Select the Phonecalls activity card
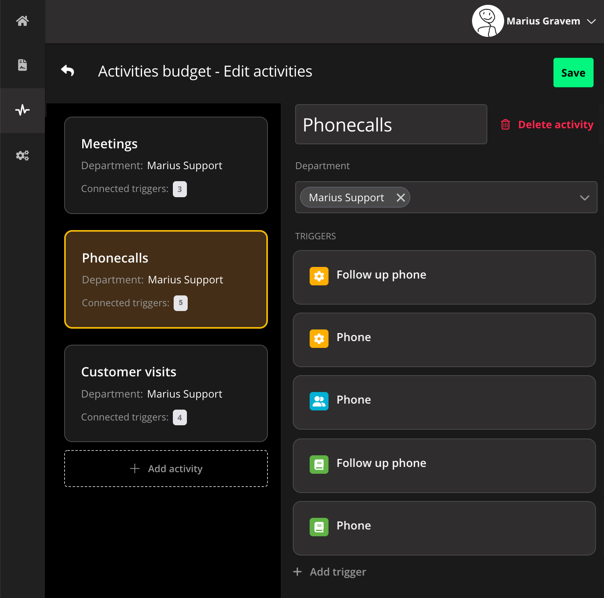This screenshot has height=598, width=604. tap(166, 279)
